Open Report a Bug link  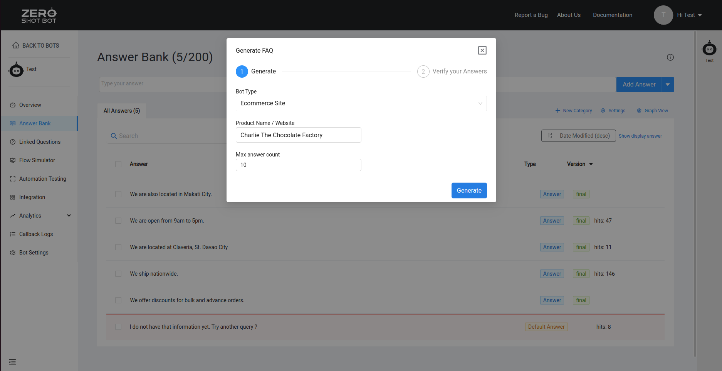(x=531, y=15)
